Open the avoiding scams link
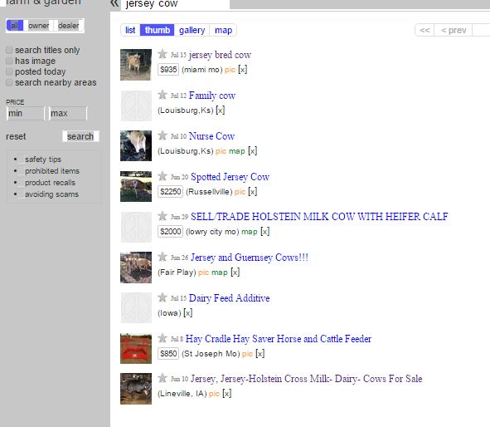Viewport: 490px width, 427px height. coord(52,194)
